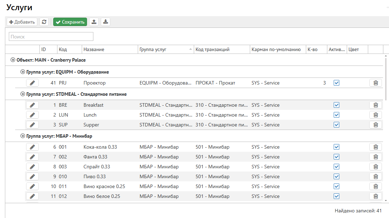Edit the Проектор row with pencil icon

[x=32, y=83]
